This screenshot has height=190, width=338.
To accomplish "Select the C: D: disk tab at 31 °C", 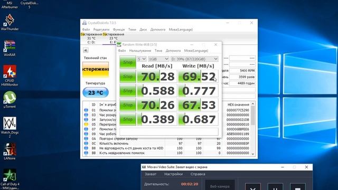I will click(91, 39).
